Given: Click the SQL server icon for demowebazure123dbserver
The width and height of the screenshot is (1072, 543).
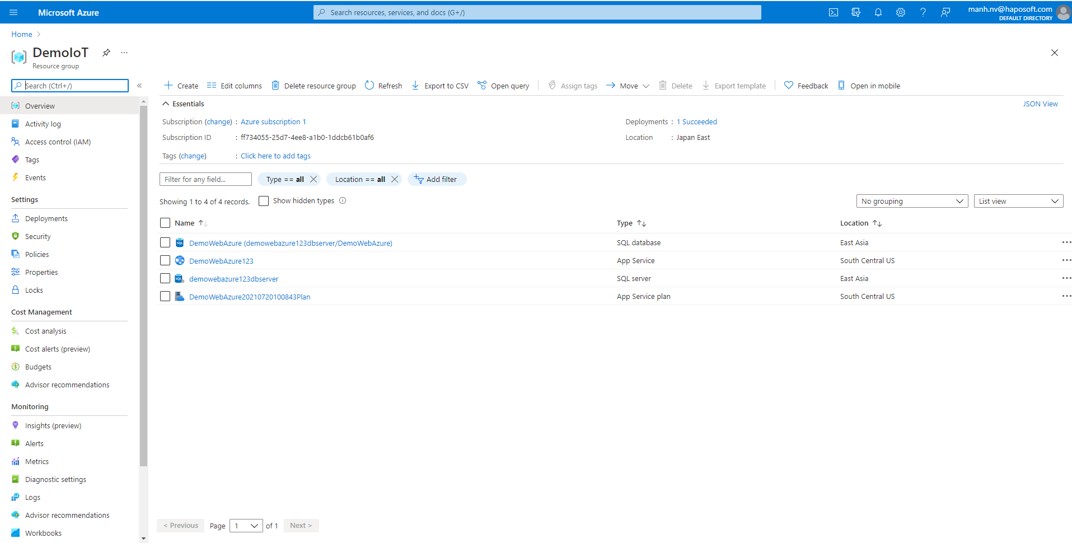Looking at the screenshot, I should (x=180, y=278).
